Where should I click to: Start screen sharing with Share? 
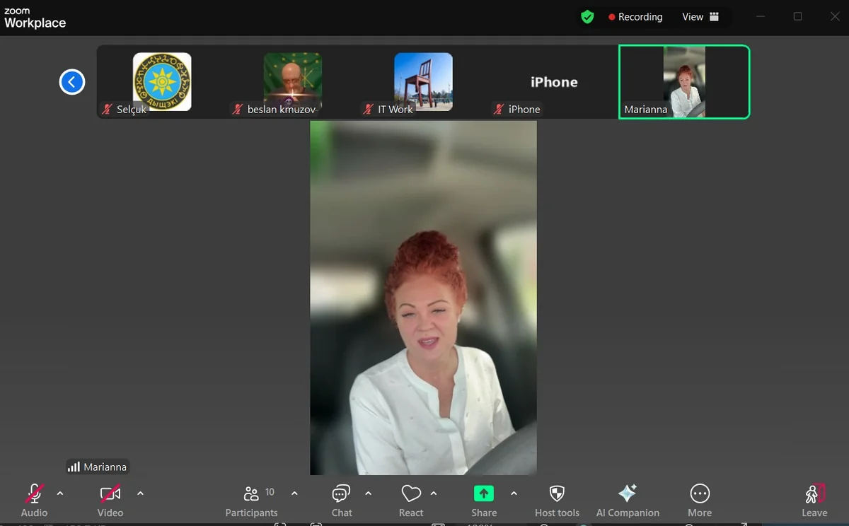click(484, 500)
